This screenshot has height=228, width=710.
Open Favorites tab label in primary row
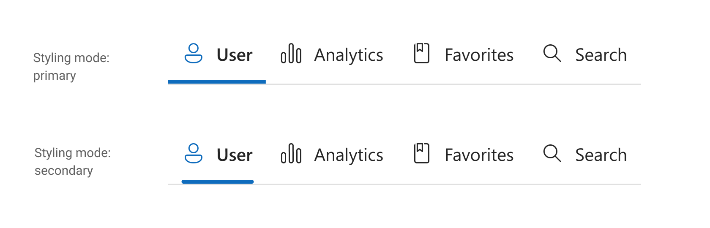click(x=479, y=55)
